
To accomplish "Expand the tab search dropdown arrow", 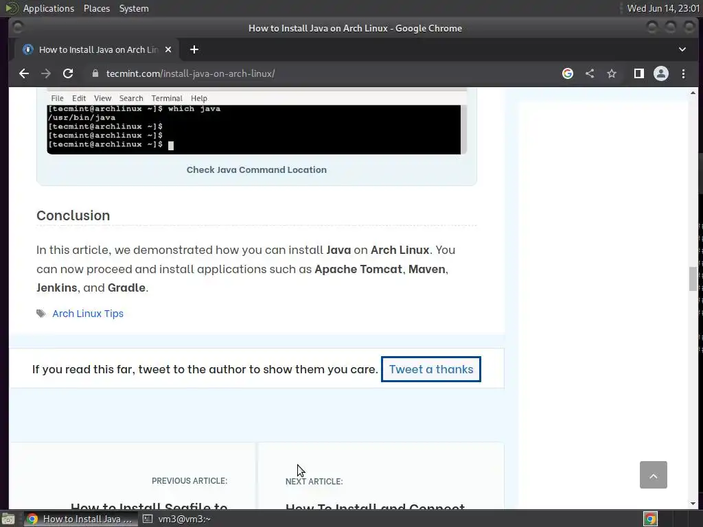I will tap(682, 49).
